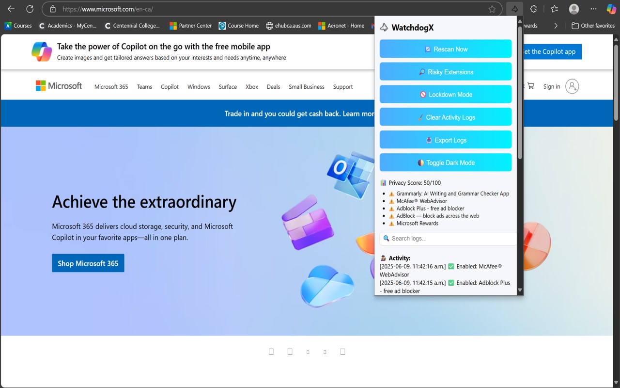The height and width of the screenshot is (388, 620).
Task: Open the Partner Center bookmark
Action: [x=190, y=26]
